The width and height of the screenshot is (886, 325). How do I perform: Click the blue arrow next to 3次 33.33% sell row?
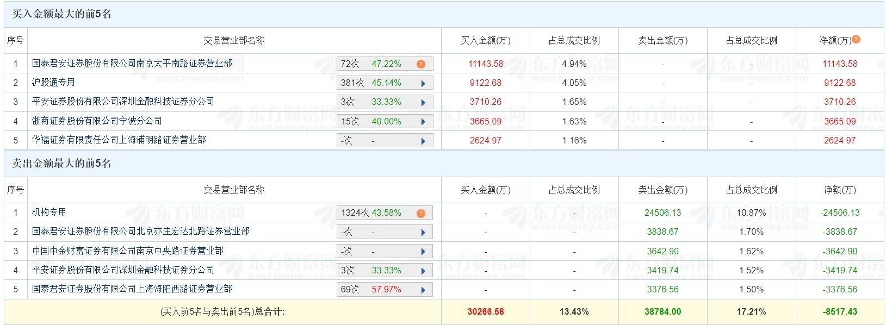pyautogui.click(x=425, y=270)
